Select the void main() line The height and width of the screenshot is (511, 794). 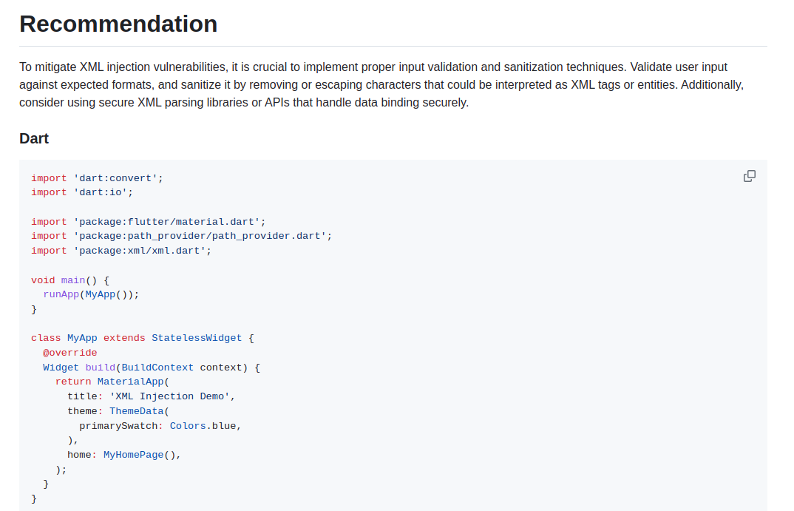(x=70, y=280)
